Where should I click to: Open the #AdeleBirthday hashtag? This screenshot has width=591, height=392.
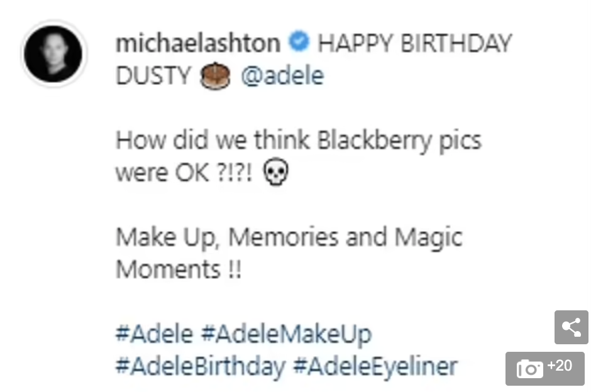point(201,367)
